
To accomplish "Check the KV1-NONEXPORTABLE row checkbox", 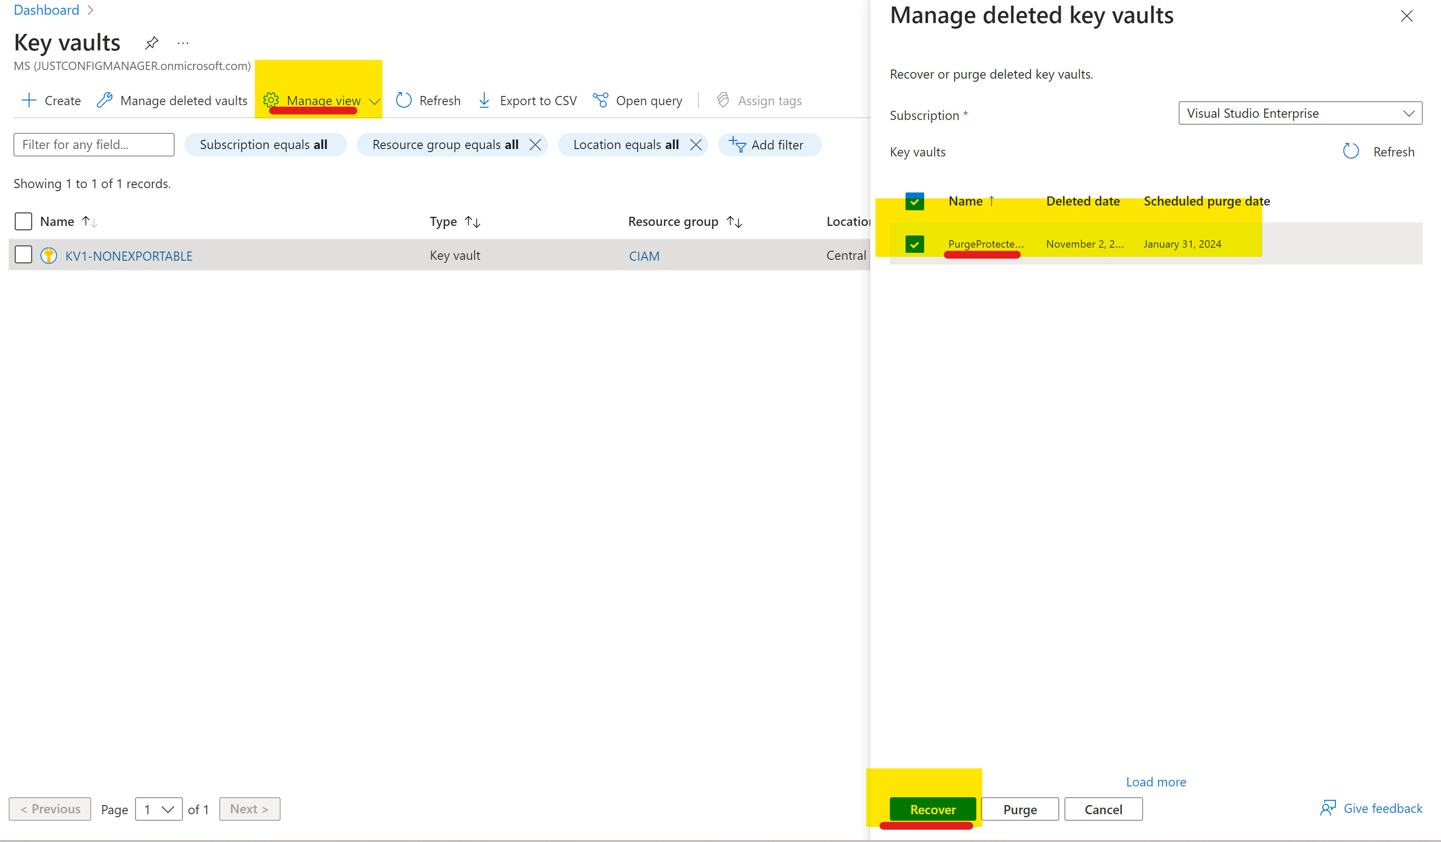I will 23,255.
